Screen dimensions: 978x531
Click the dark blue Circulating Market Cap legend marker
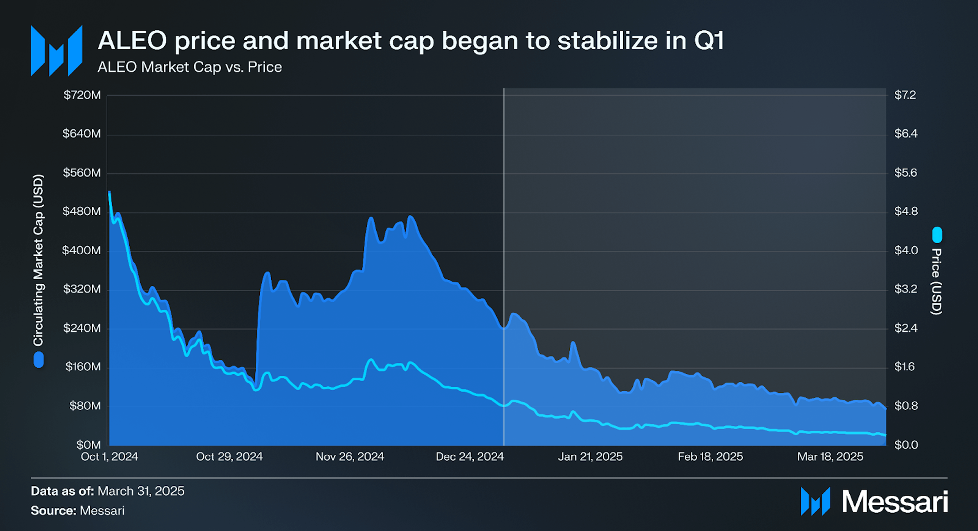pos(39,360)
